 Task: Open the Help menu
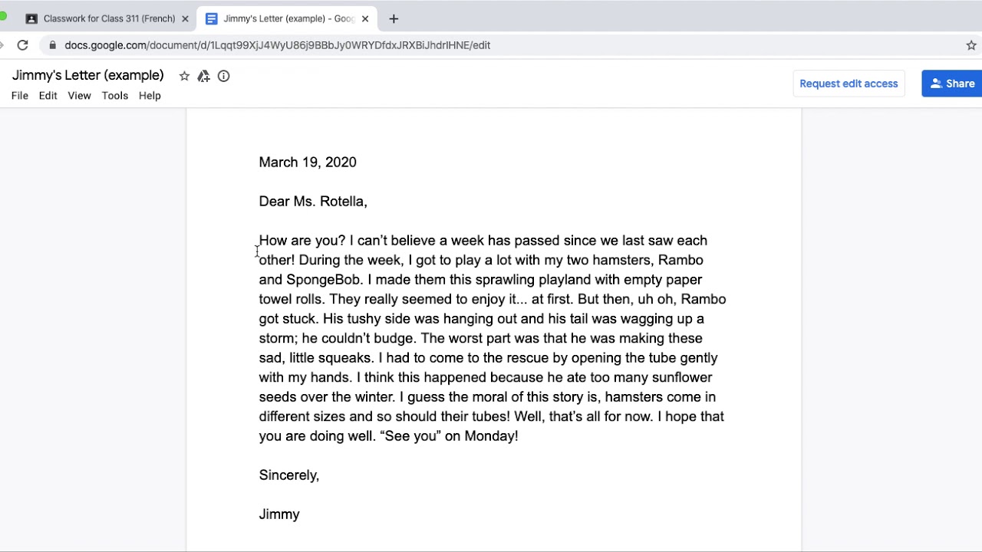point(150,96)
